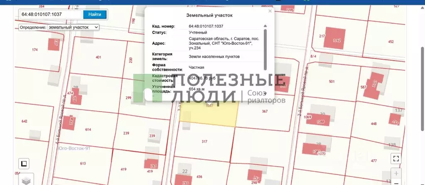Image resolution: width=425 pixels, height=185 pixels.
Task: Click the Найти search button
Action: click(95, 15)
